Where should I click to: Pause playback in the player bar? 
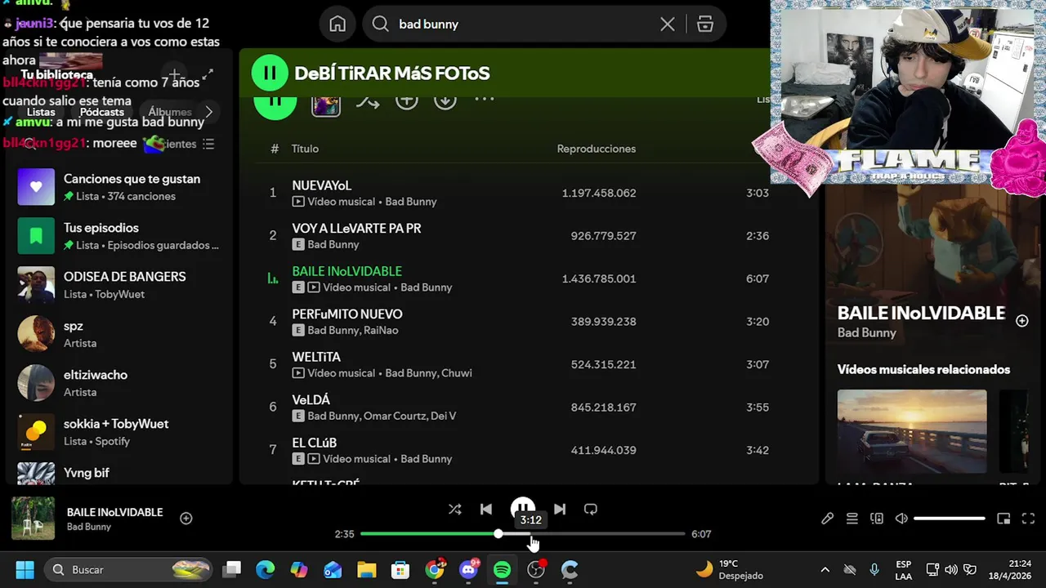tap(523, 509)
